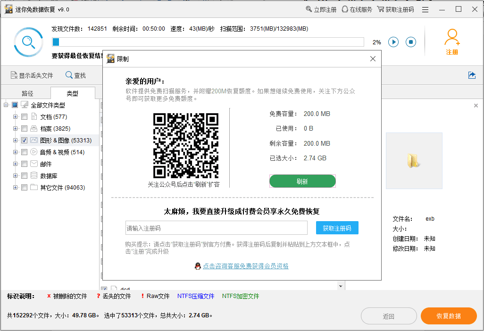Image resolution: width=484 pixels, height=331 pixels.
Task: Open the hamburger menu in title bar
Action: [425, 9]
